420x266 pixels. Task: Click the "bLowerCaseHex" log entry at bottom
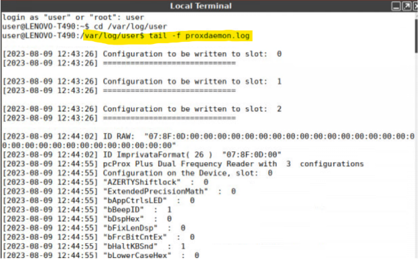[101, 256]
